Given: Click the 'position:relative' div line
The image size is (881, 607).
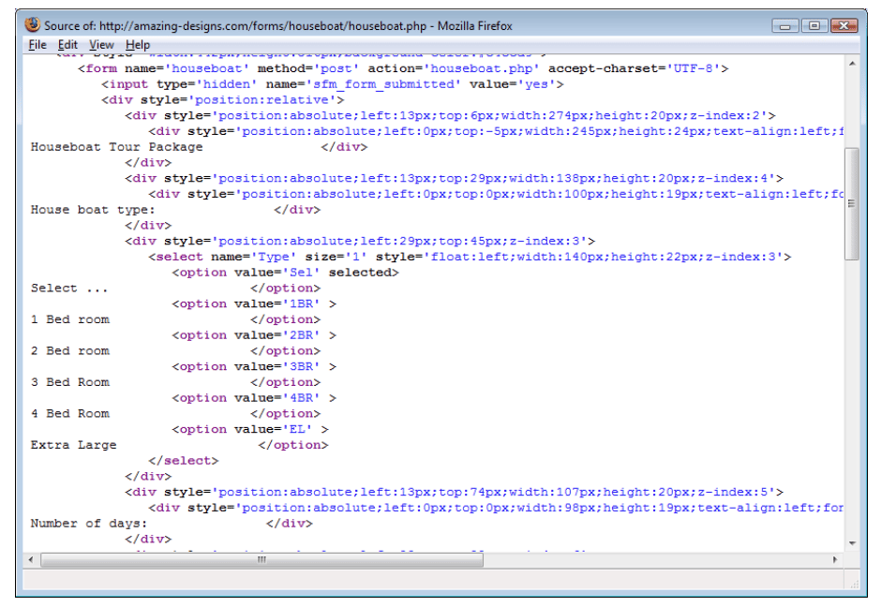Looking at the screenshot, I should pos(222,100).
